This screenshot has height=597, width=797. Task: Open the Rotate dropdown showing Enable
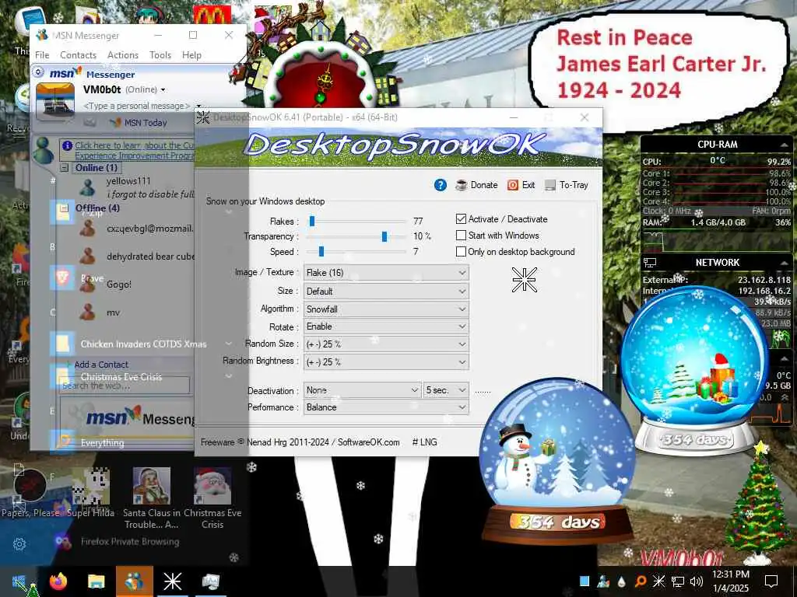(x=386, y=326)
